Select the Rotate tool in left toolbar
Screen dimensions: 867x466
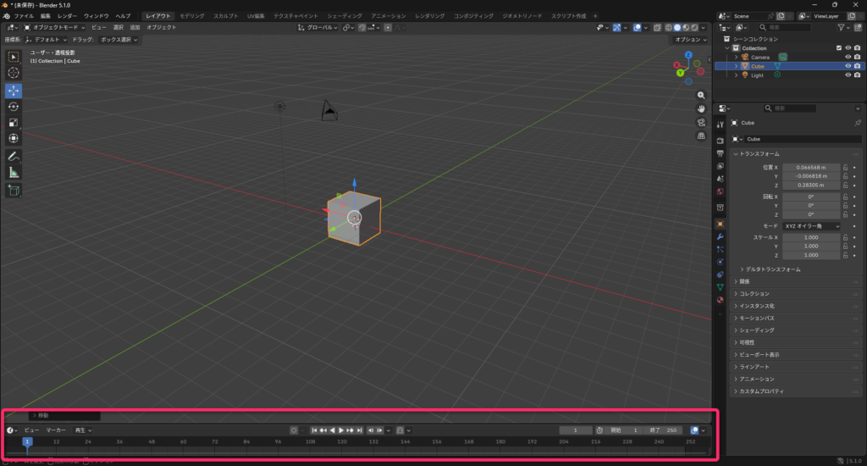click(14, 107)
